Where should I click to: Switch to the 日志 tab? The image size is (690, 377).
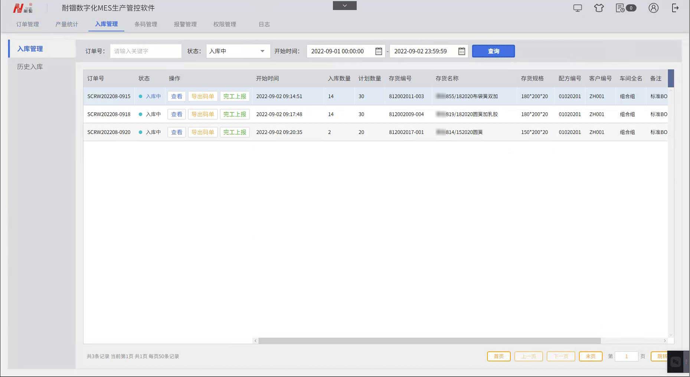[264, 24]
